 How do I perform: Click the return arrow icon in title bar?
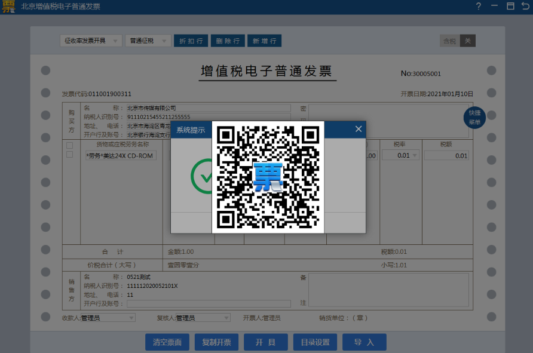[x=525, y=6]
